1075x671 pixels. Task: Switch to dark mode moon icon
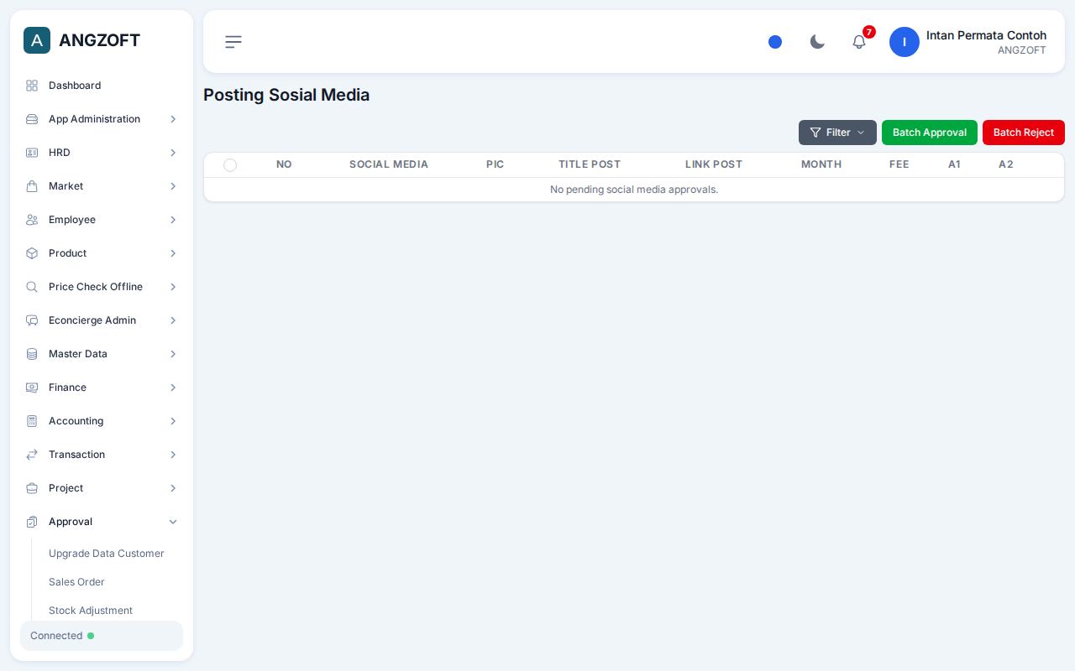(817, 42)
